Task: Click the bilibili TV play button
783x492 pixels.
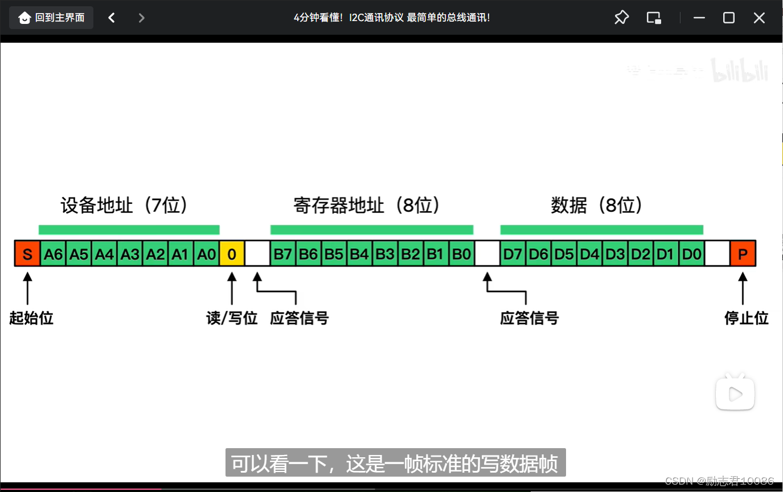Action: (x=735, y=392)
